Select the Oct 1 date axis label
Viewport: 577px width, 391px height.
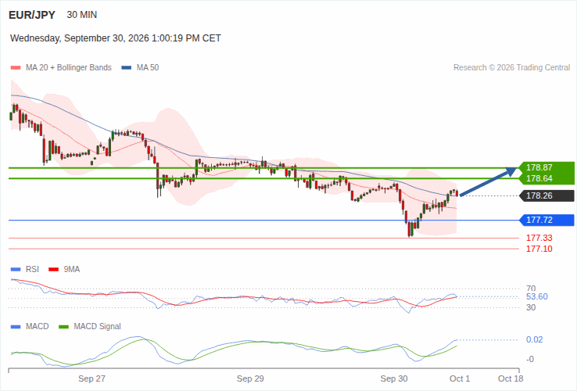pos(460,378)
